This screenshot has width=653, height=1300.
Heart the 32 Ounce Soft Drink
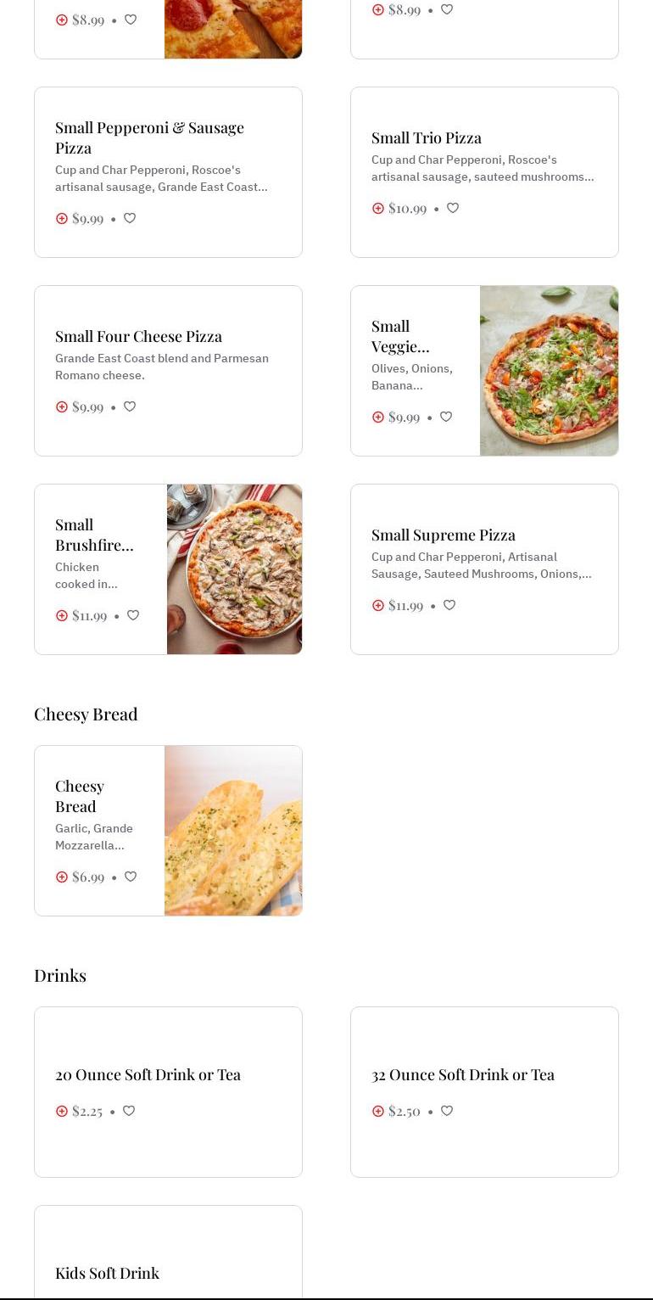(x=447, y=1111)
